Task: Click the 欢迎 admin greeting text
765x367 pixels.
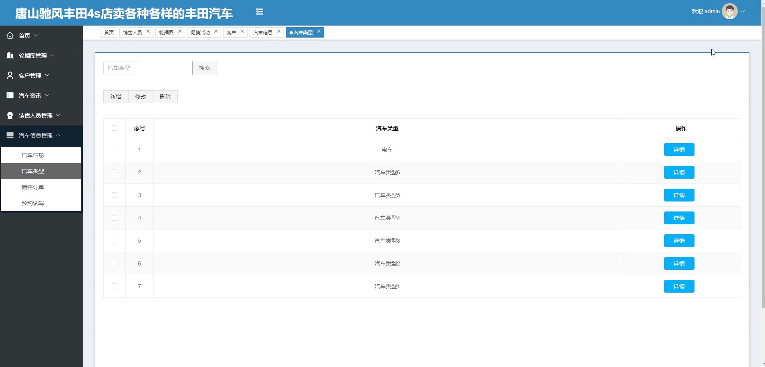Action: (x=705, y=12)
